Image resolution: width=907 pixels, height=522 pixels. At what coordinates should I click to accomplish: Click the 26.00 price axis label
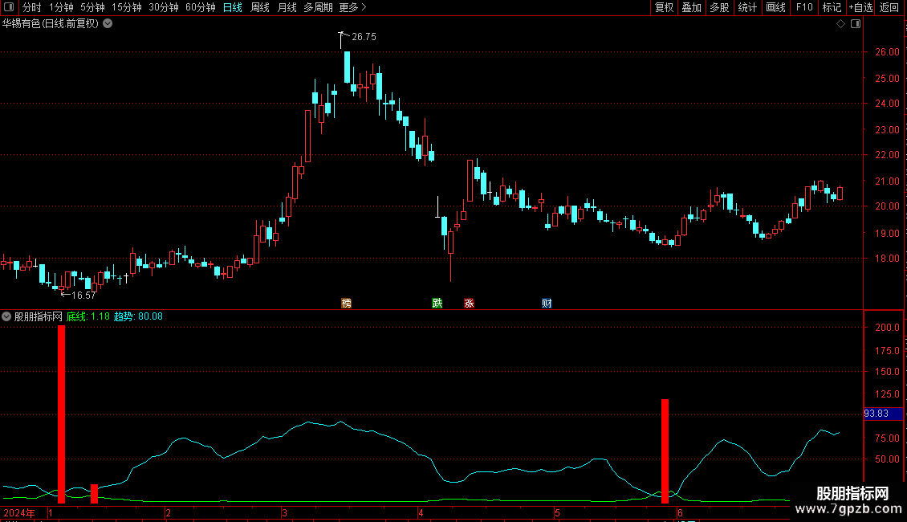pos(887,52)
